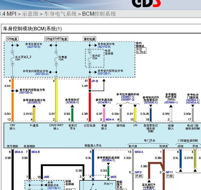Open the SD120-2 indoor fuse distribution link
This screenshot has height=190, width=201.
tap(42, 74)
